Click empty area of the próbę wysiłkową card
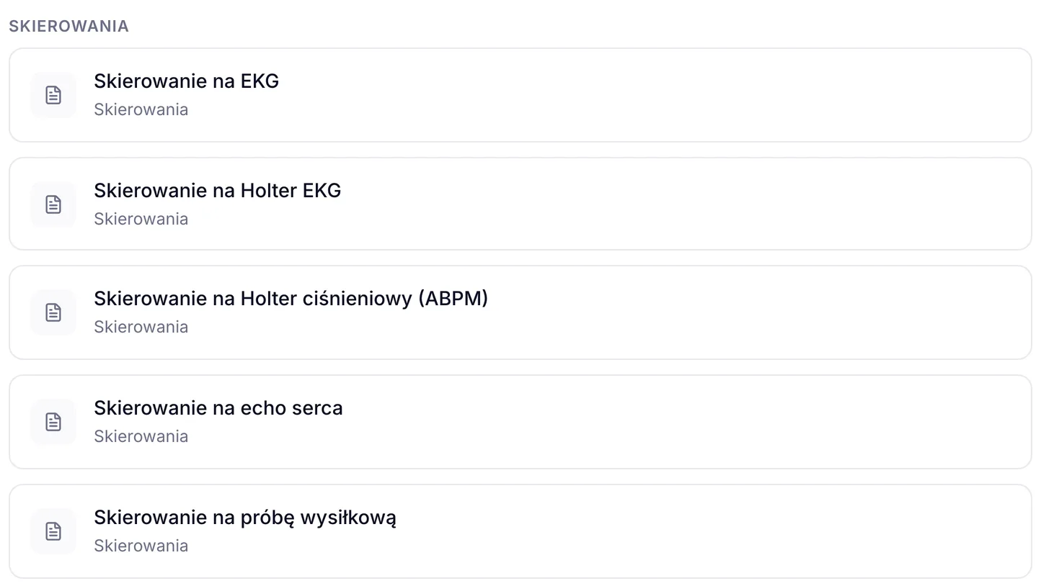Viewport: 1041px width, 586px height. click(649, 531)
